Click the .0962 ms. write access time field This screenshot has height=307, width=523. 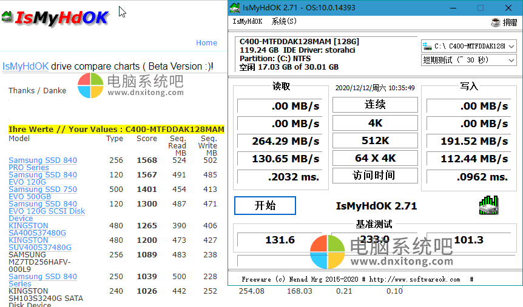(469, 177)
